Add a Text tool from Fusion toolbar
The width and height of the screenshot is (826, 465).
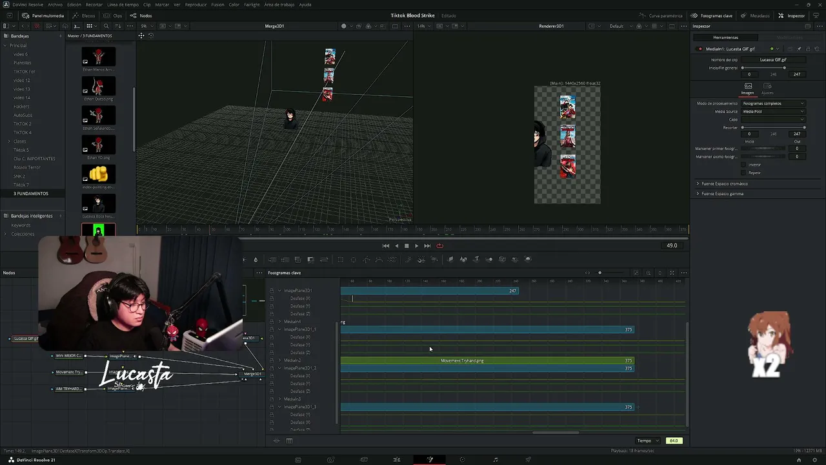[476, 260]
